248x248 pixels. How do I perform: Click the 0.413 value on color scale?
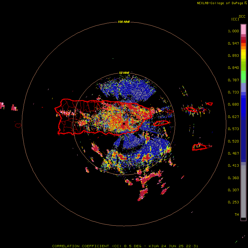pyautogui.click(x=233, y=166)
